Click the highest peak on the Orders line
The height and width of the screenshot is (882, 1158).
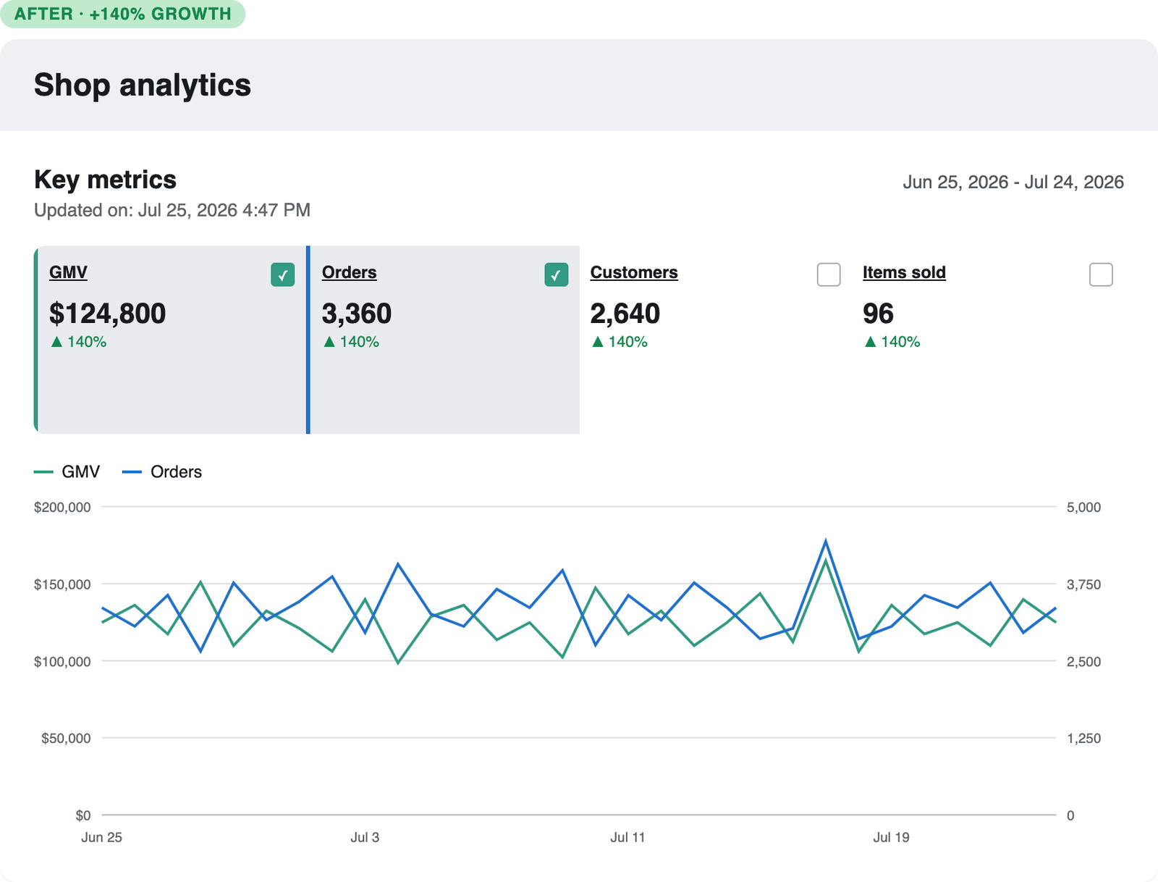click(826, 541)
